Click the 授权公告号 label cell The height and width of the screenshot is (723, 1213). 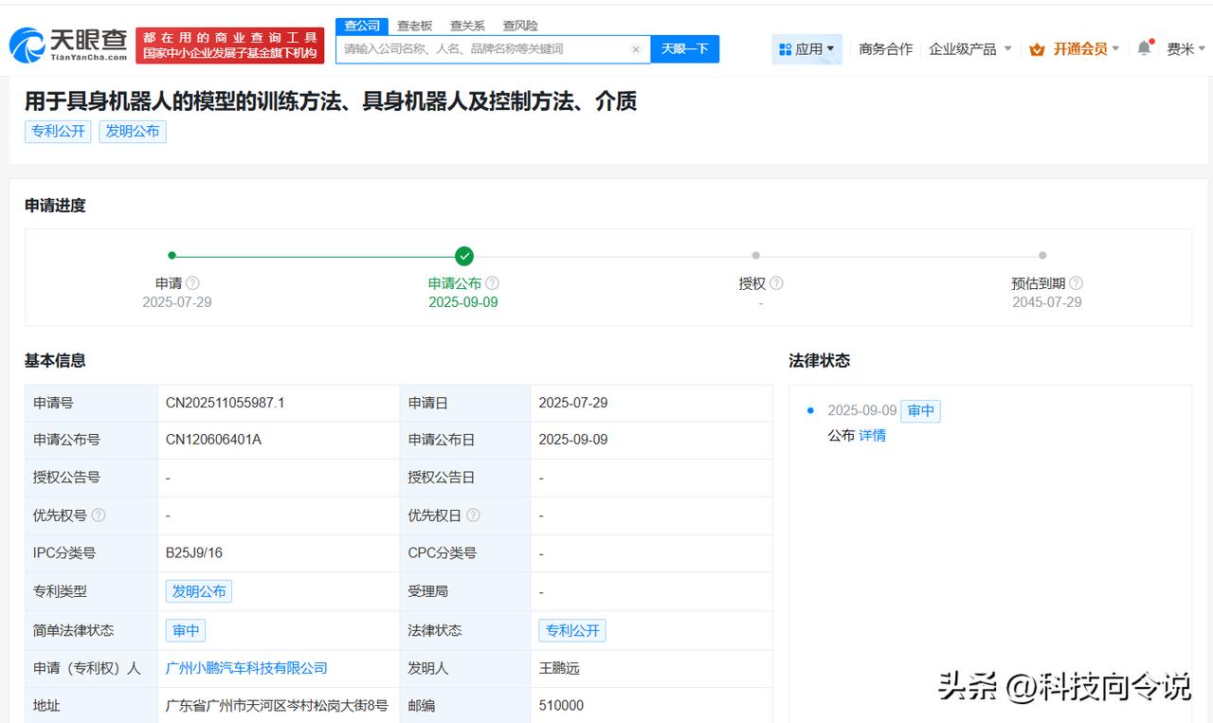coord(91,478)
